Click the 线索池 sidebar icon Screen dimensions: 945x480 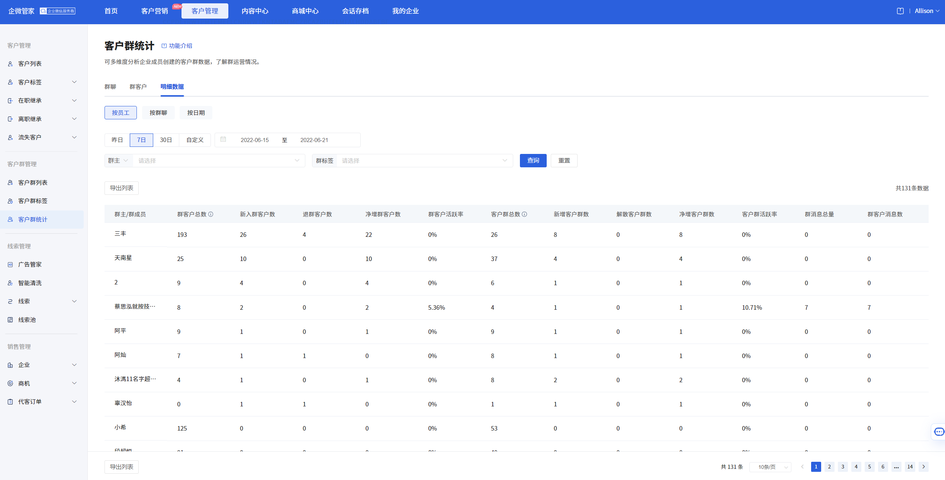[10, 320]
